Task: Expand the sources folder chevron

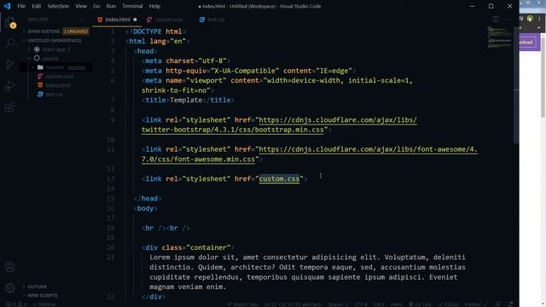Action: coord(33,67)
